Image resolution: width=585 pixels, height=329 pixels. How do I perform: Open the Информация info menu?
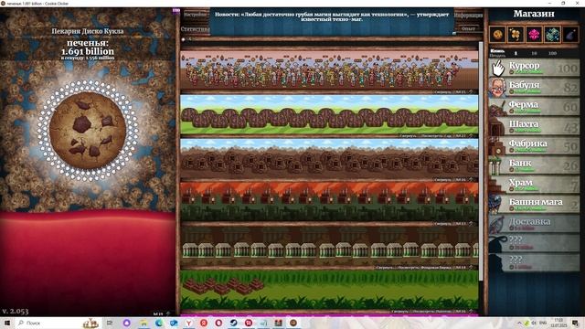pyautogui.click(x=469, y=16)
